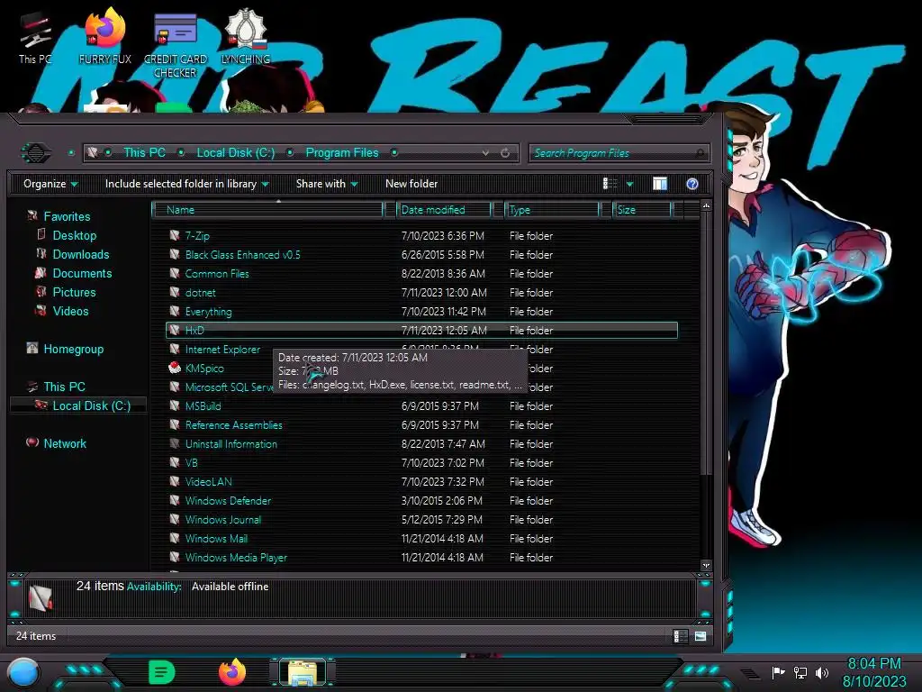The image size is (922, 692).
Task: Select Black Glass Enhanced v0.5 folder icon
Action: click(x=175, y=254)
